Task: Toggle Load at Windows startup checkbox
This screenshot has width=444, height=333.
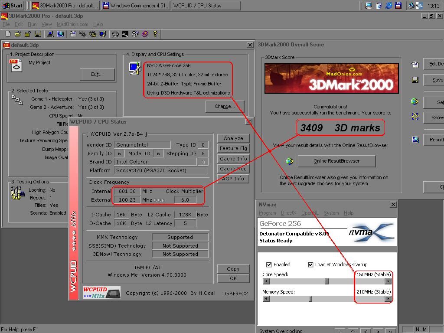Action: coord(310,264)
